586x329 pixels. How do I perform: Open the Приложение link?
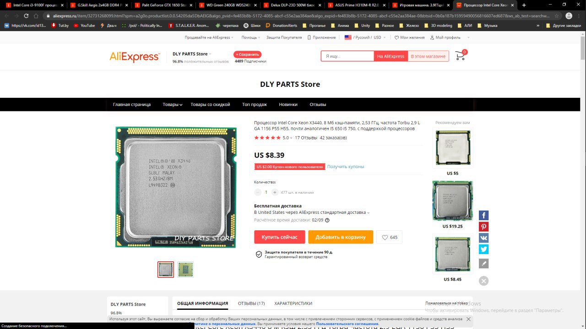[322, 37]
